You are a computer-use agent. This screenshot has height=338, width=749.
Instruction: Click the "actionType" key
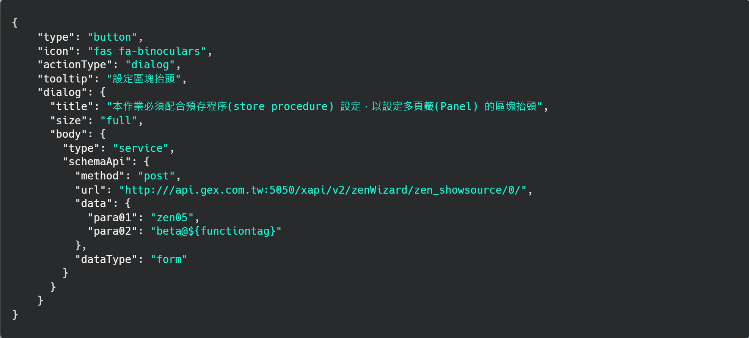[x=75, y=65]
